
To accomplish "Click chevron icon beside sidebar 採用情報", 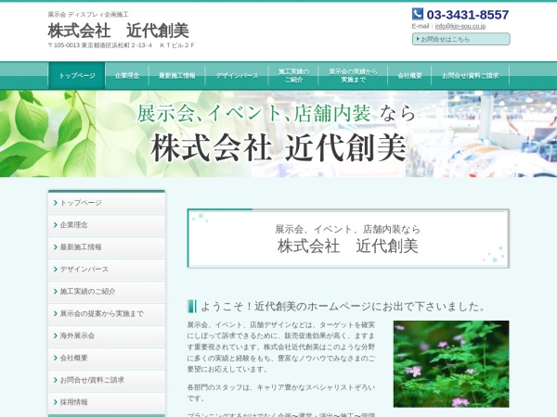I will (x=55, y=402).
